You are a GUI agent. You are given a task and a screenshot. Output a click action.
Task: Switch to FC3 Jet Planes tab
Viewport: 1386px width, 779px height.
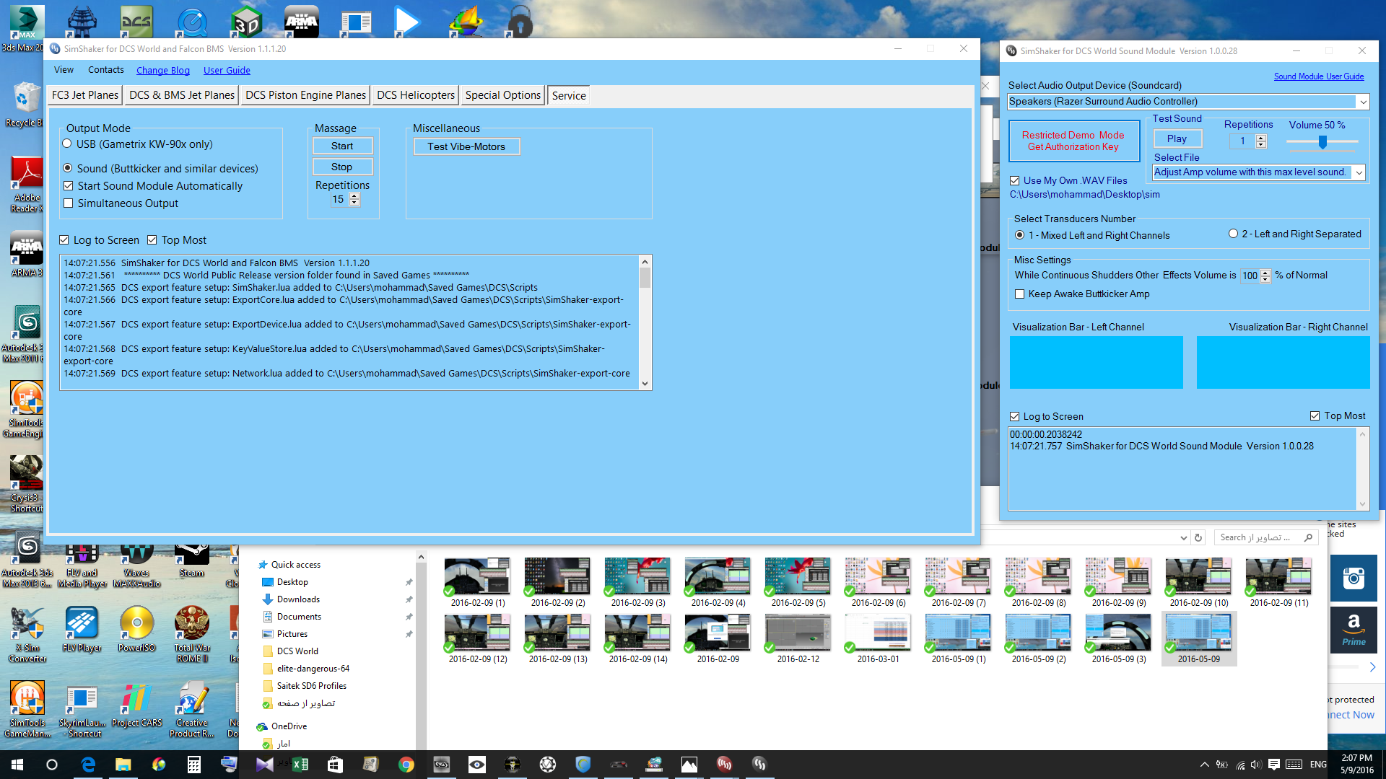coord(85,95)
